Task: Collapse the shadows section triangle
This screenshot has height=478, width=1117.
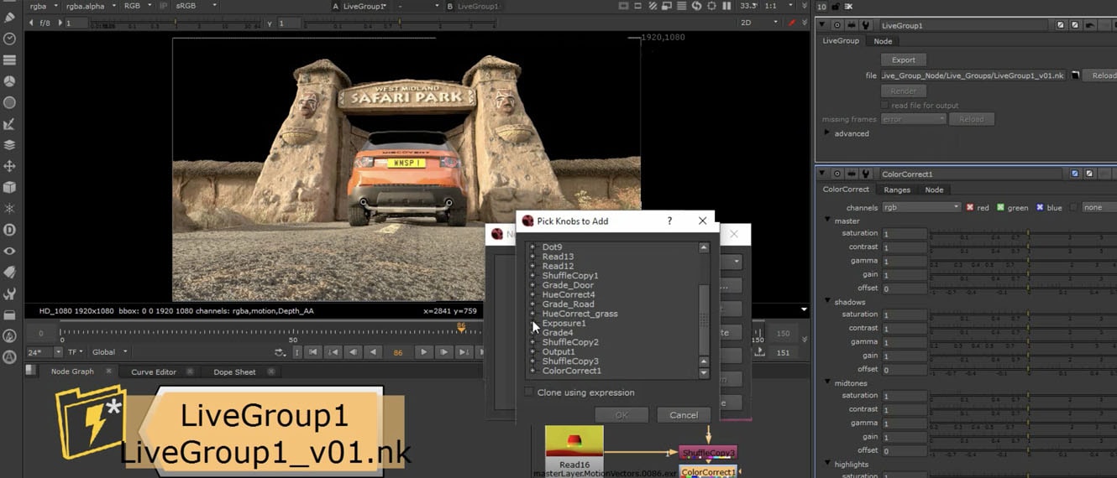Action: point(827,302)
